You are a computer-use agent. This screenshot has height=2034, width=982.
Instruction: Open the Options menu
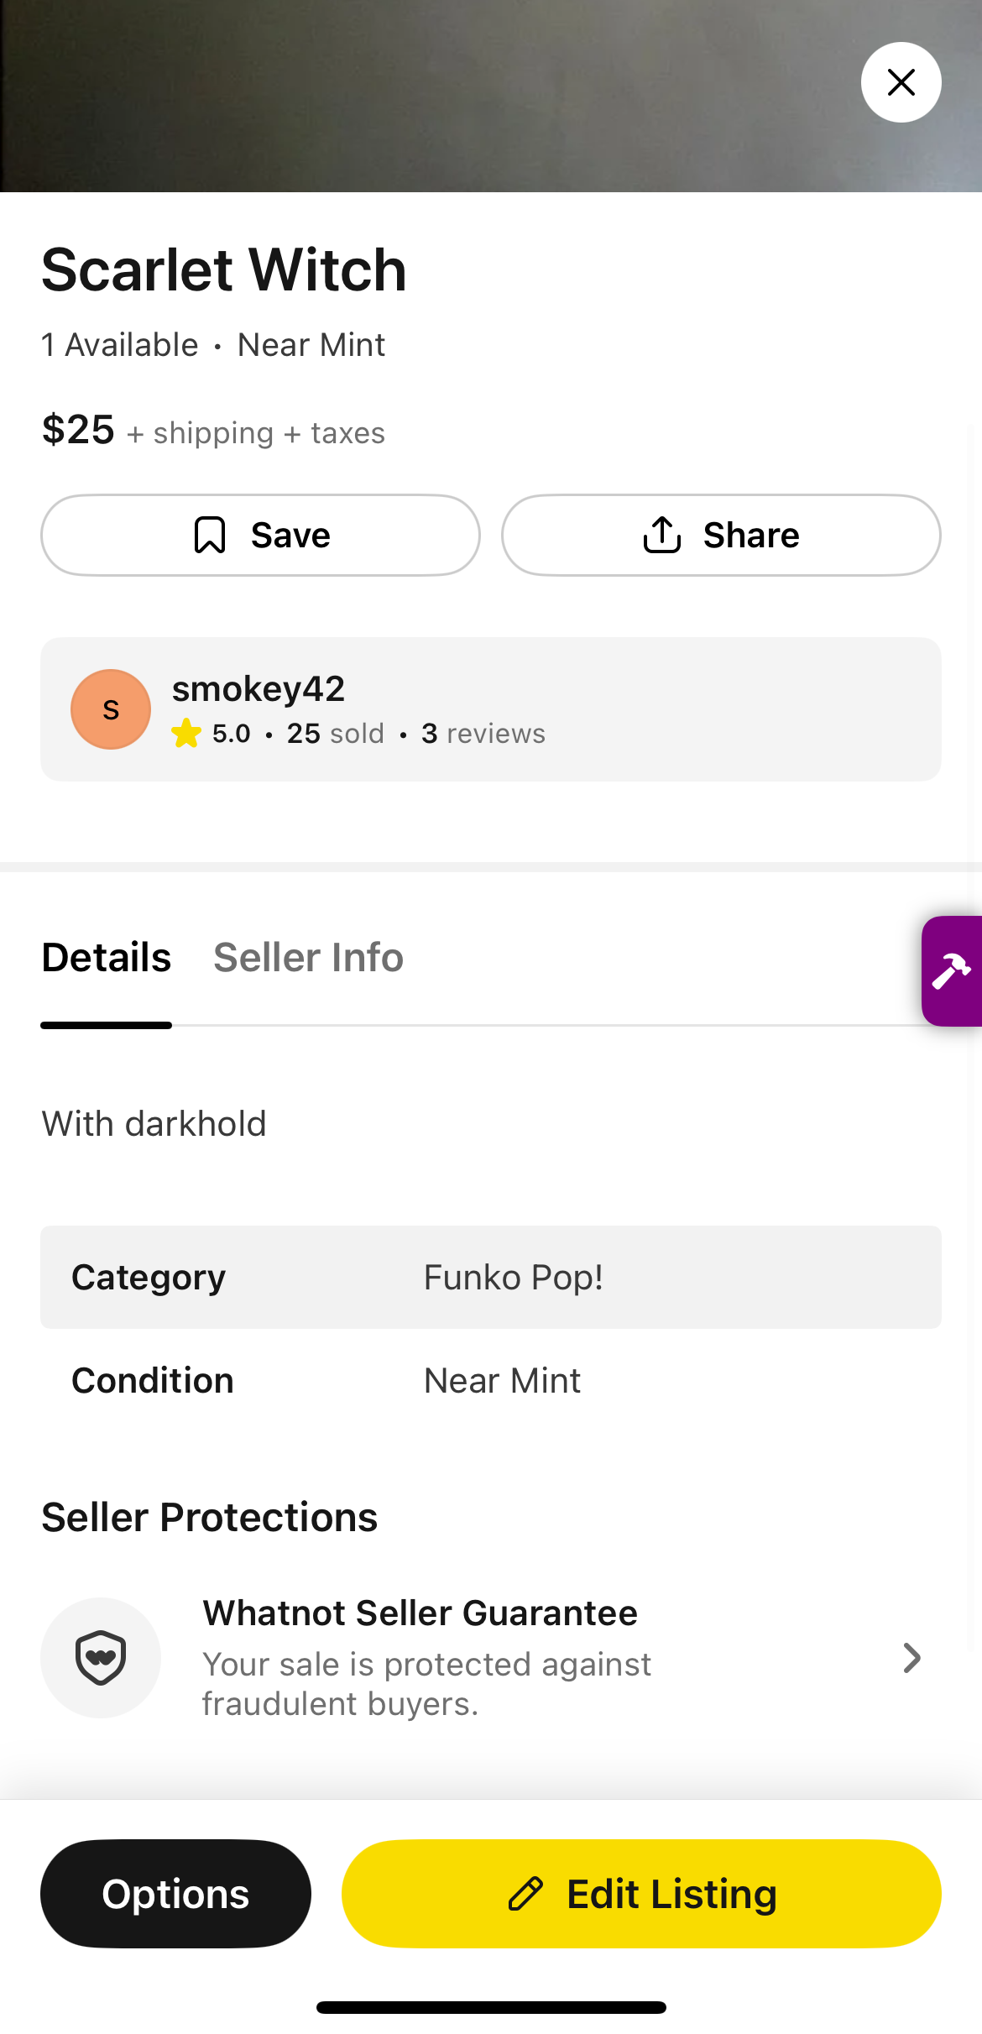175,1894
